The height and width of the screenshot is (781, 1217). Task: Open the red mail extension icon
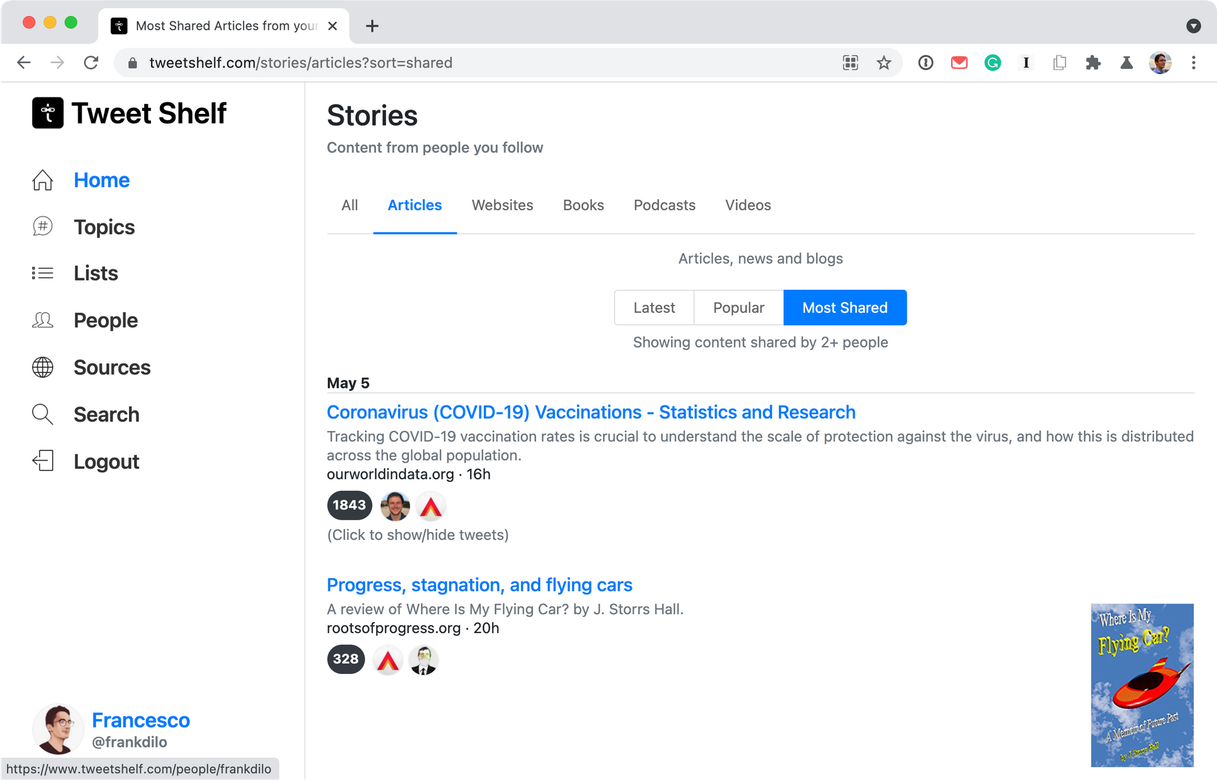click(x=959, y=63)
